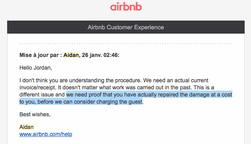251x144 pixels.
Task: Click the Airbnb Customer Experience header bar
Action: 126,27
